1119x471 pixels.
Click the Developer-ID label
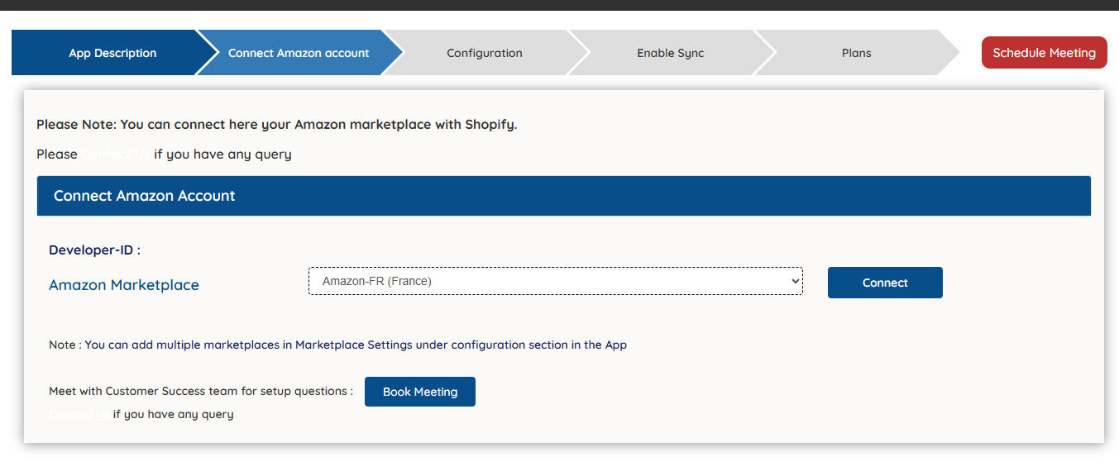click(x=94, y=250)
